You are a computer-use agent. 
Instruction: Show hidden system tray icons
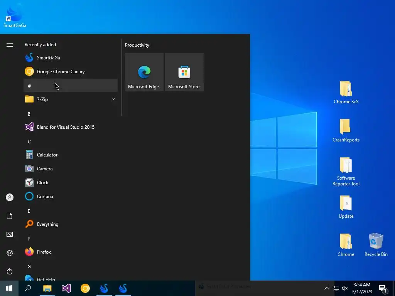pyautogui.click(x=326, y=288)
